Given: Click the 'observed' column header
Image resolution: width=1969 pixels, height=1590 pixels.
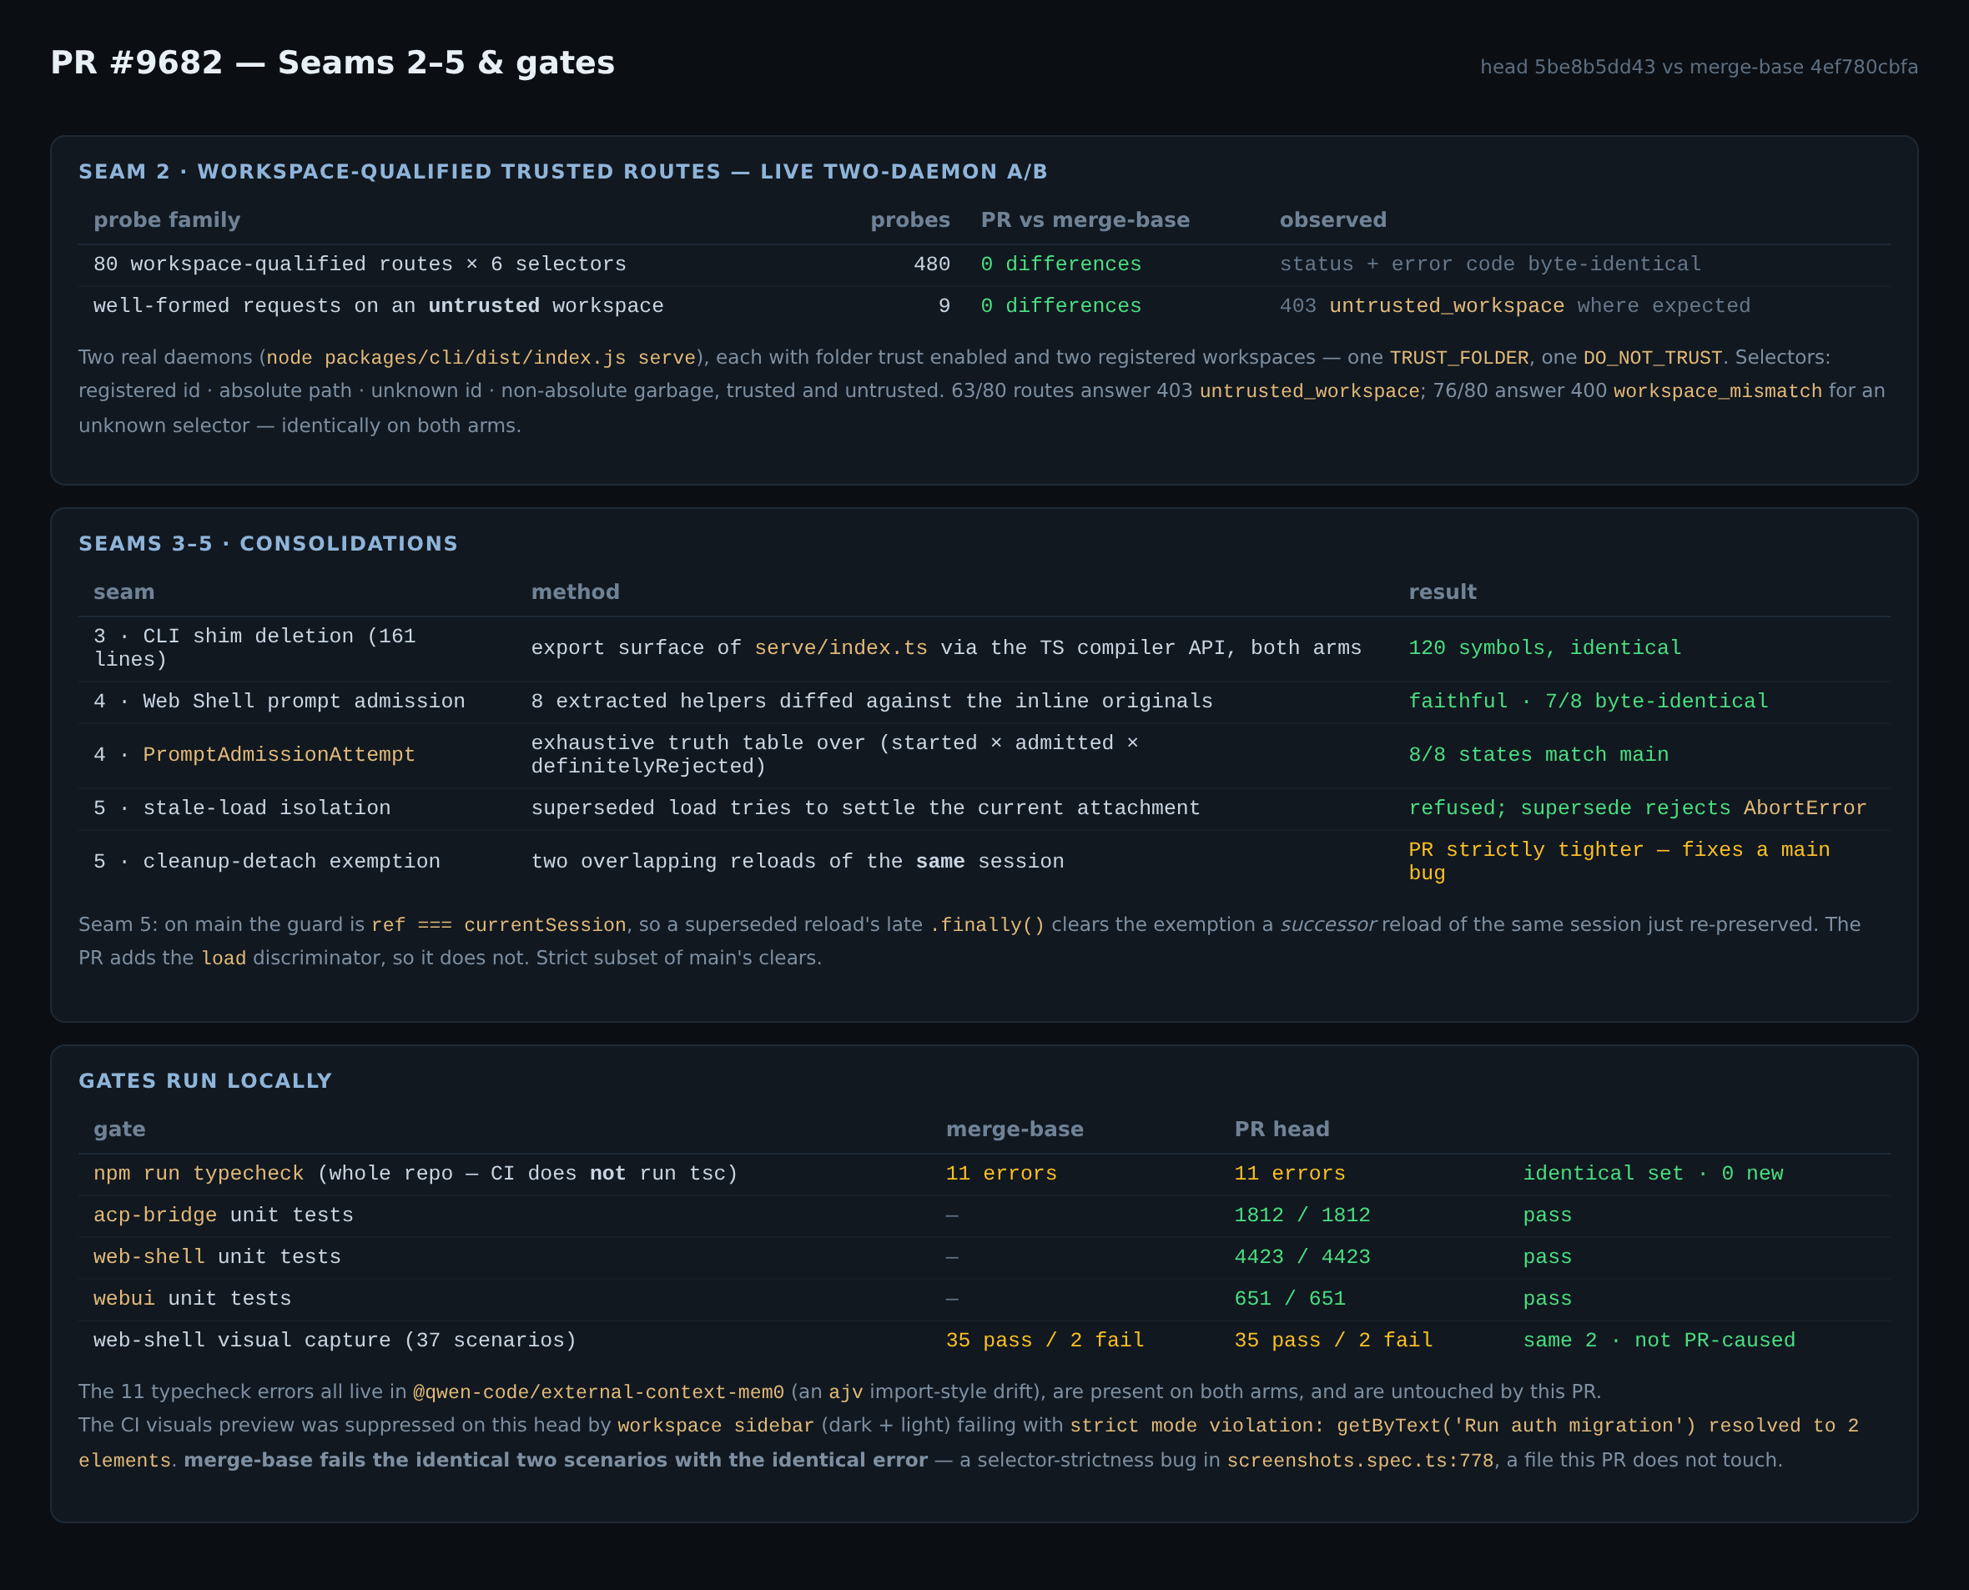Looking at the screenshot, I should tap(1332, 220).
